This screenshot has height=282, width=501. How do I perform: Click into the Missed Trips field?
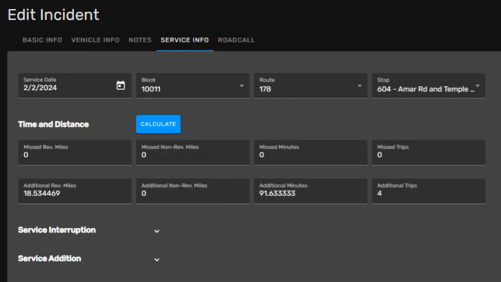tap(428, 154)
